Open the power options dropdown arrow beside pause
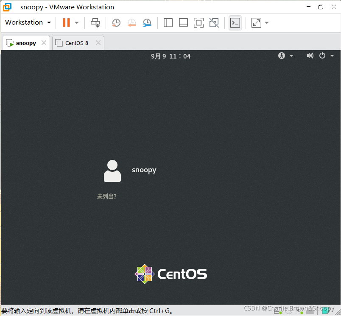Viewport: 341px width, 316px height. pyautogui.click(x=76, y=22)
